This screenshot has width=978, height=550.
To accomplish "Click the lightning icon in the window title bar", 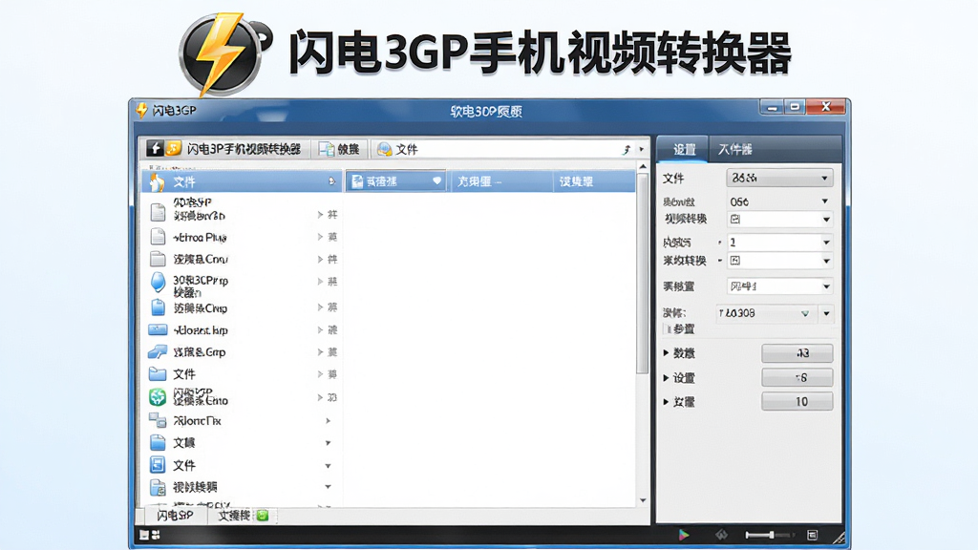I will 142,111.
